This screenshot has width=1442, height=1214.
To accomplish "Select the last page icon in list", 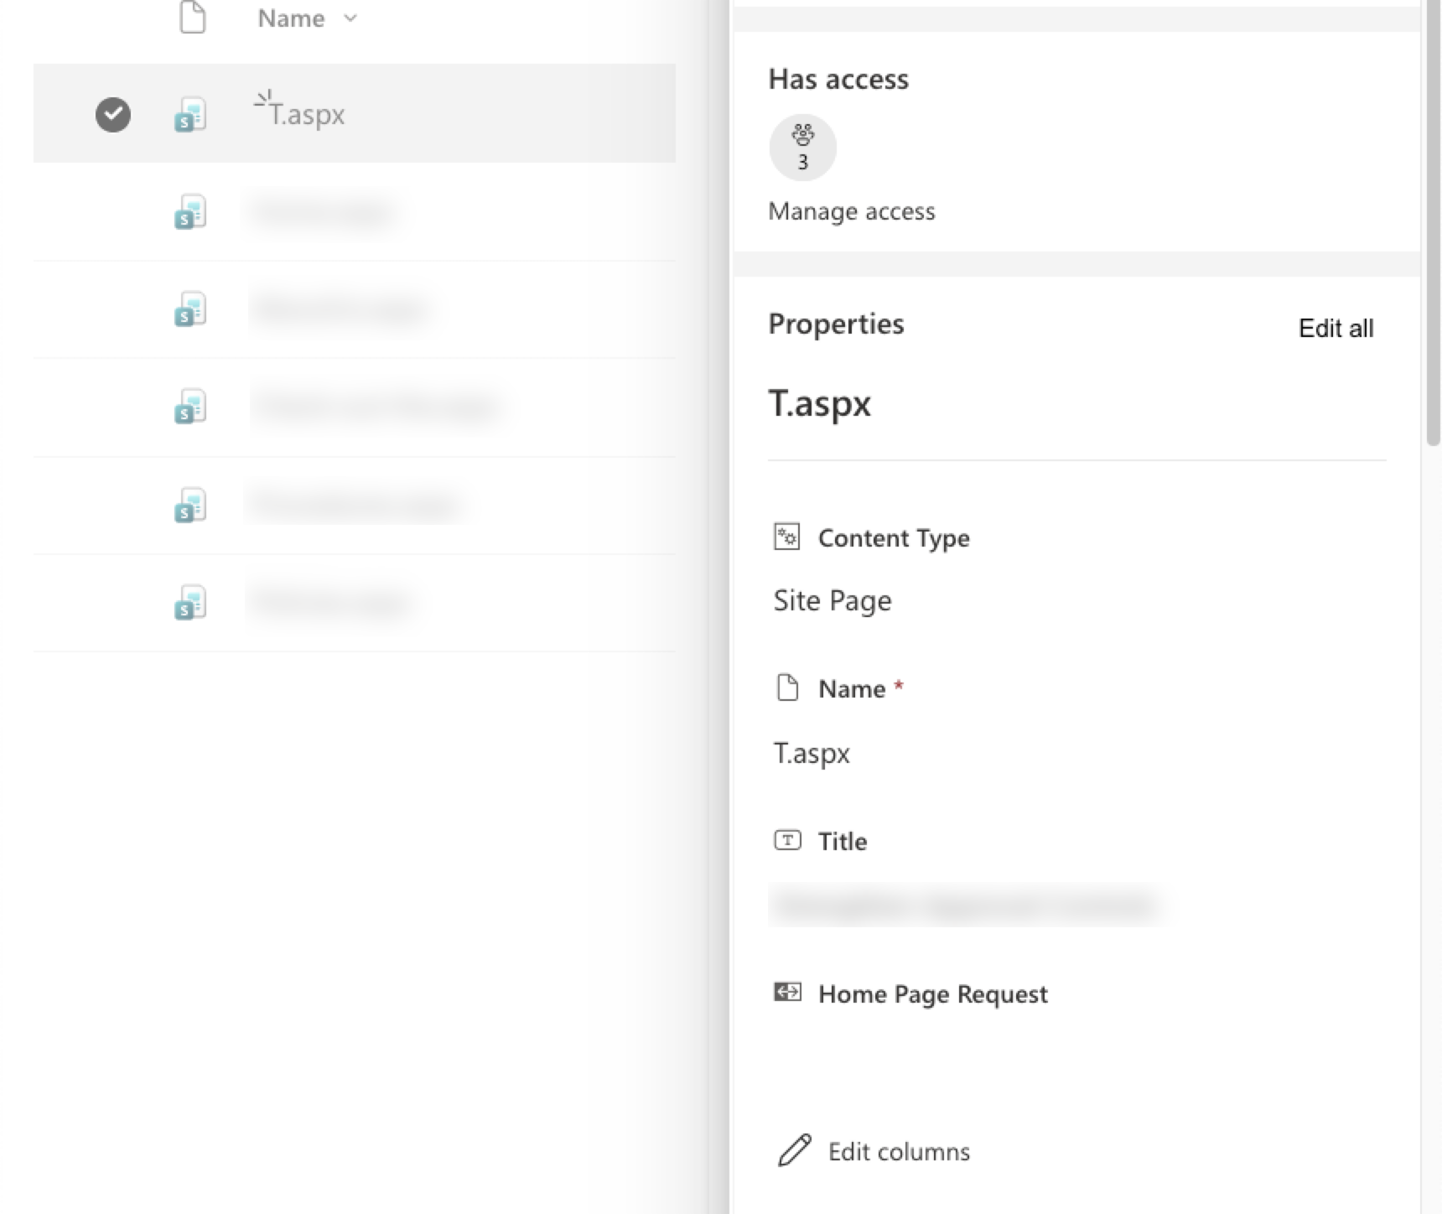I will point(190,602).
